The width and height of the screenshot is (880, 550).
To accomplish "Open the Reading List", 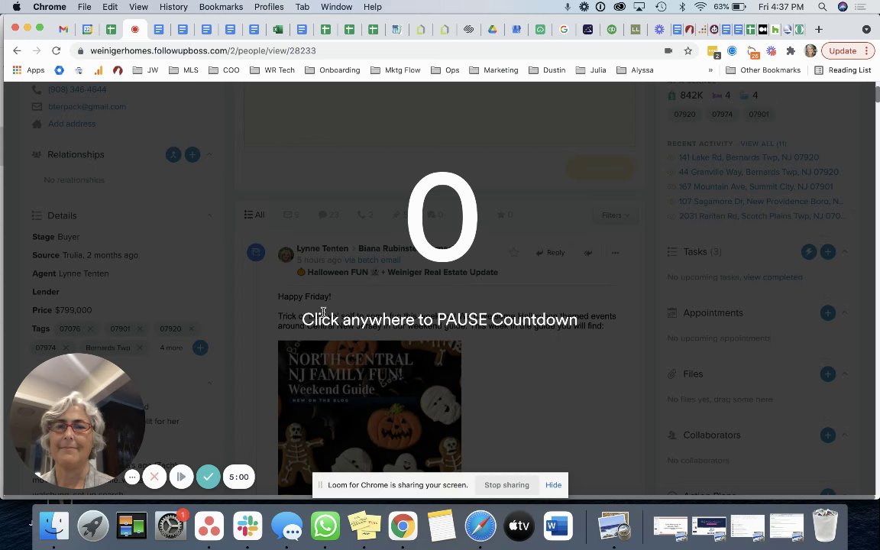I will [843, 70].
